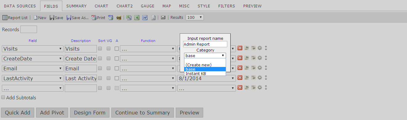
Task: Open the Category dropdown showing base
Action: click(x=205, y=56)
